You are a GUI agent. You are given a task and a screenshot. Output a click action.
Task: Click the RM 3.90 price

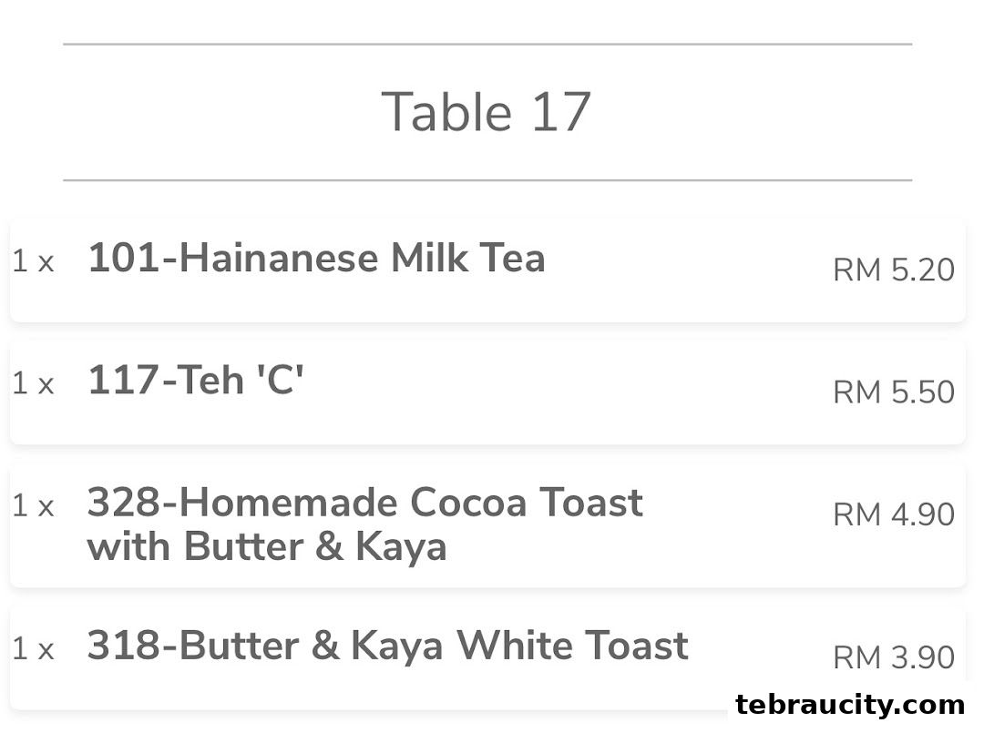click(893, 657)
